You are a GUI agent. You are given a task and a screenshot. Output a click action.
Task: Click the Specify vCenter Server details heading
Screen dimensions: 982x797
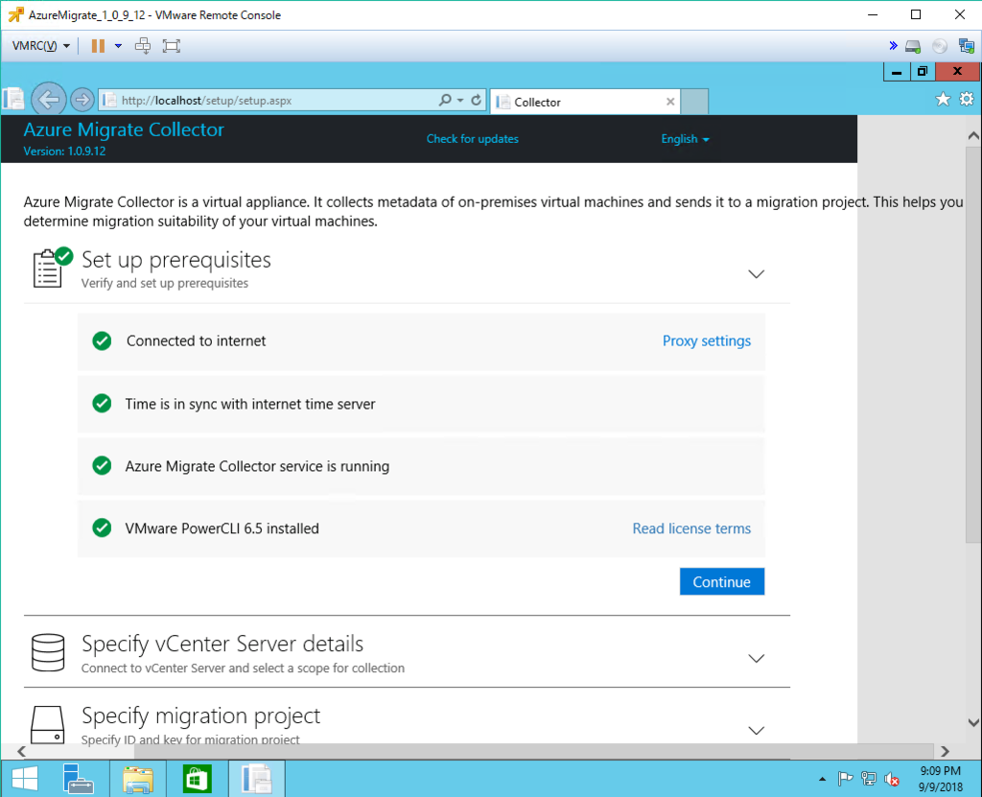pyautogui.click(x=222, y=645)
